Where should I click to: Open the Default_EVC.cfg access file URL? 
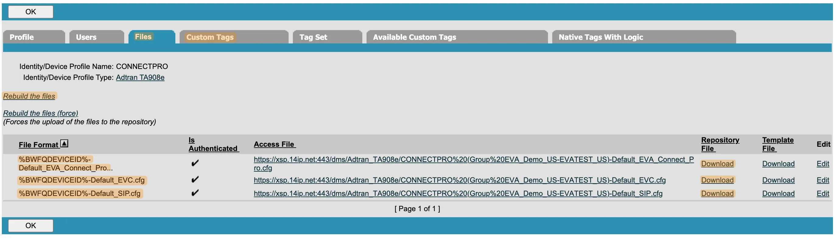coord(459,180)
